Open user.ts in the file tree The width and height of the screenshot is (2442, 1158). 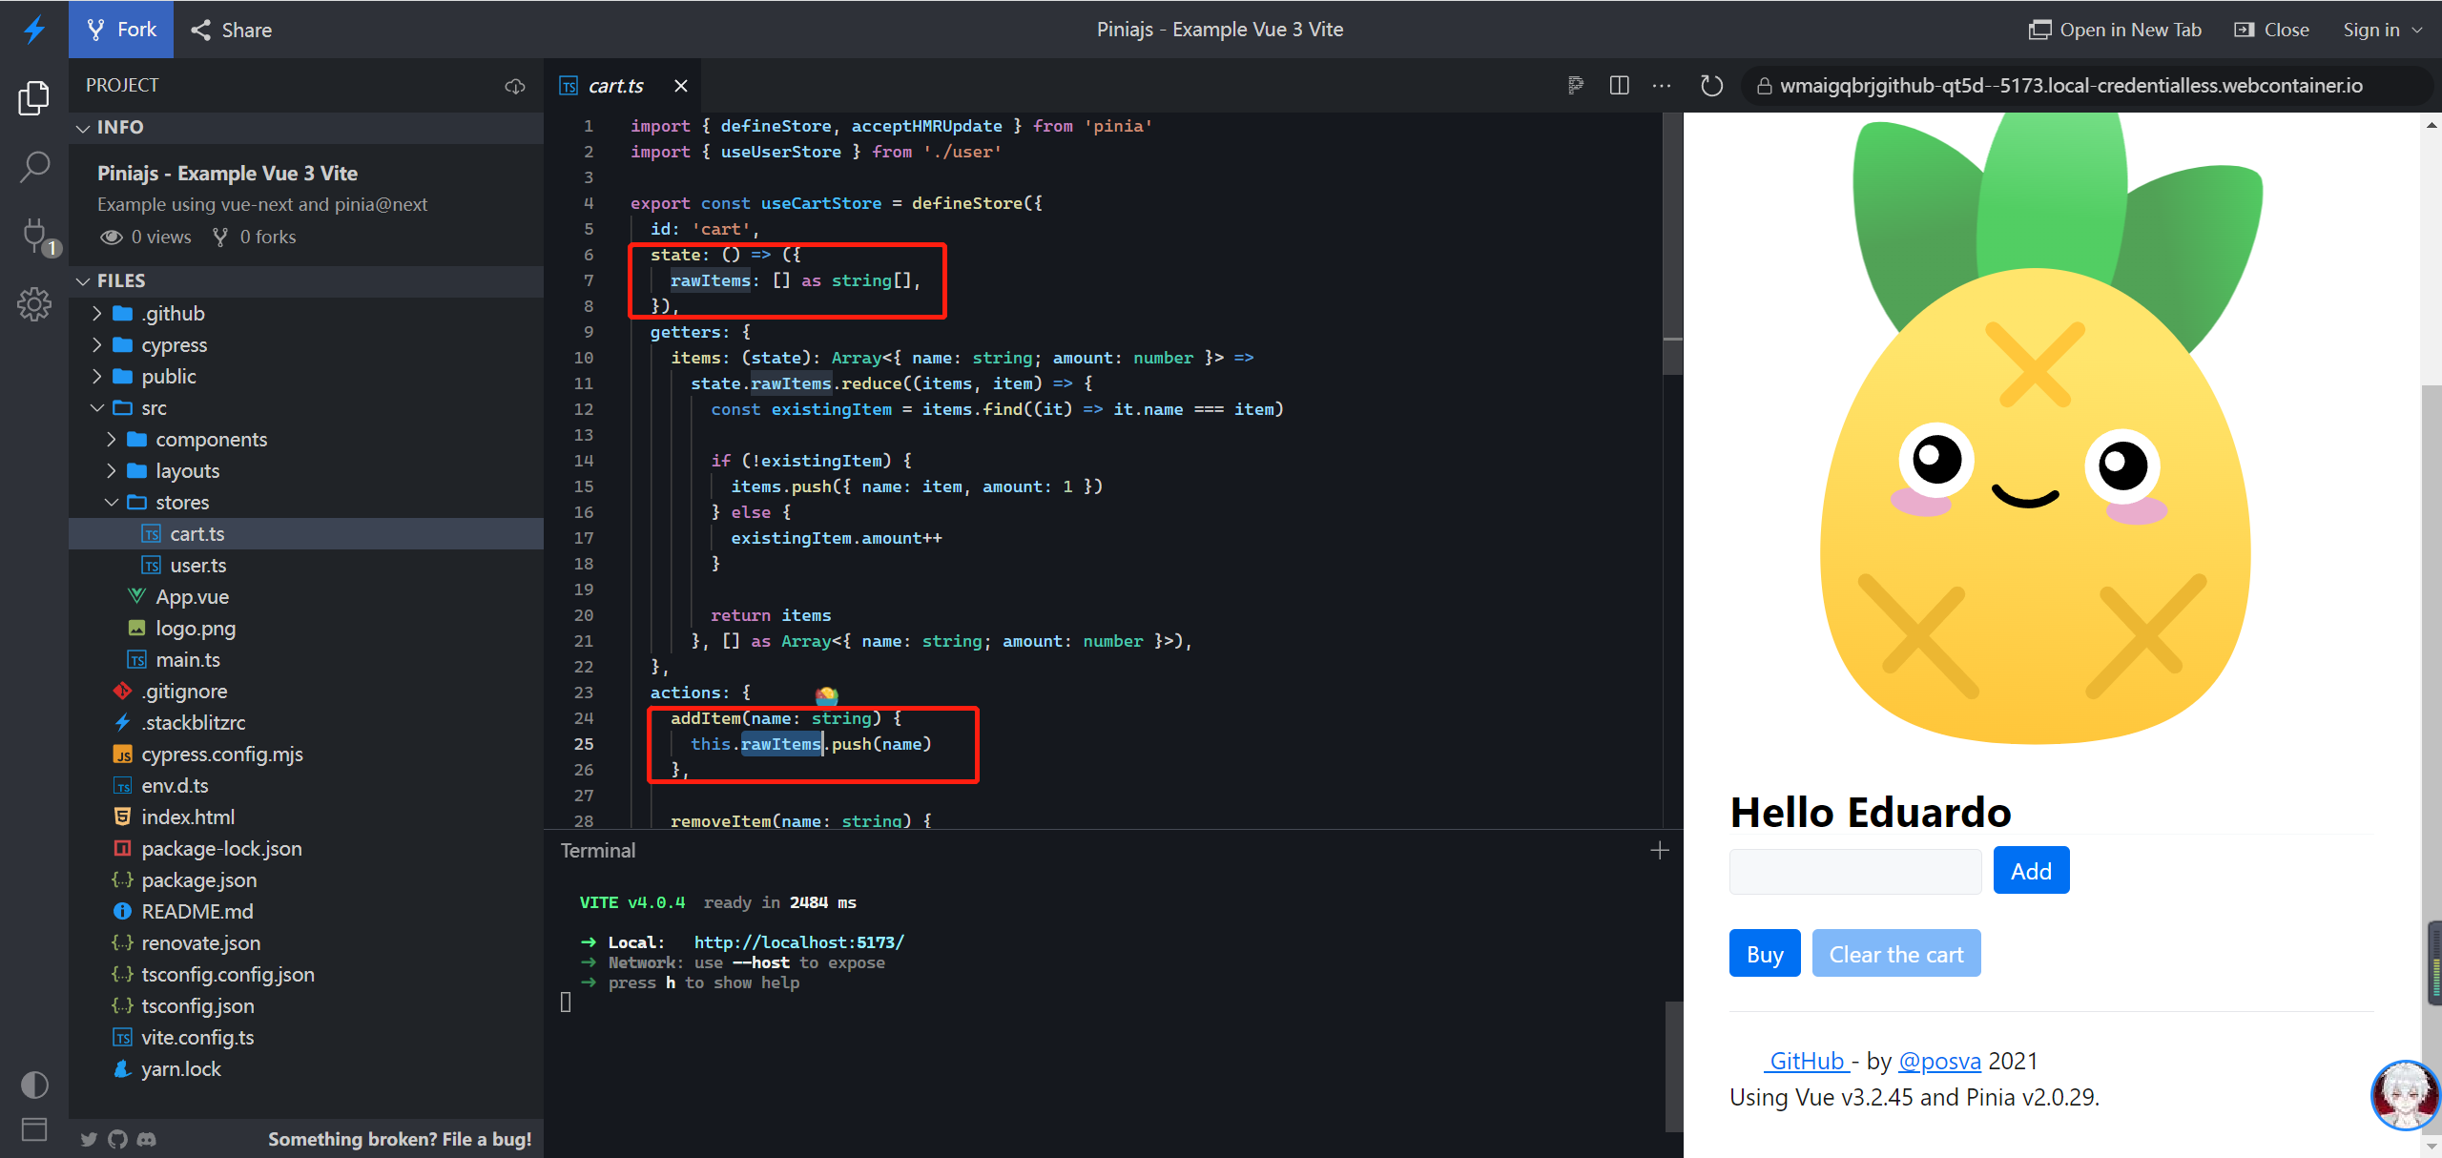(197, 566)
